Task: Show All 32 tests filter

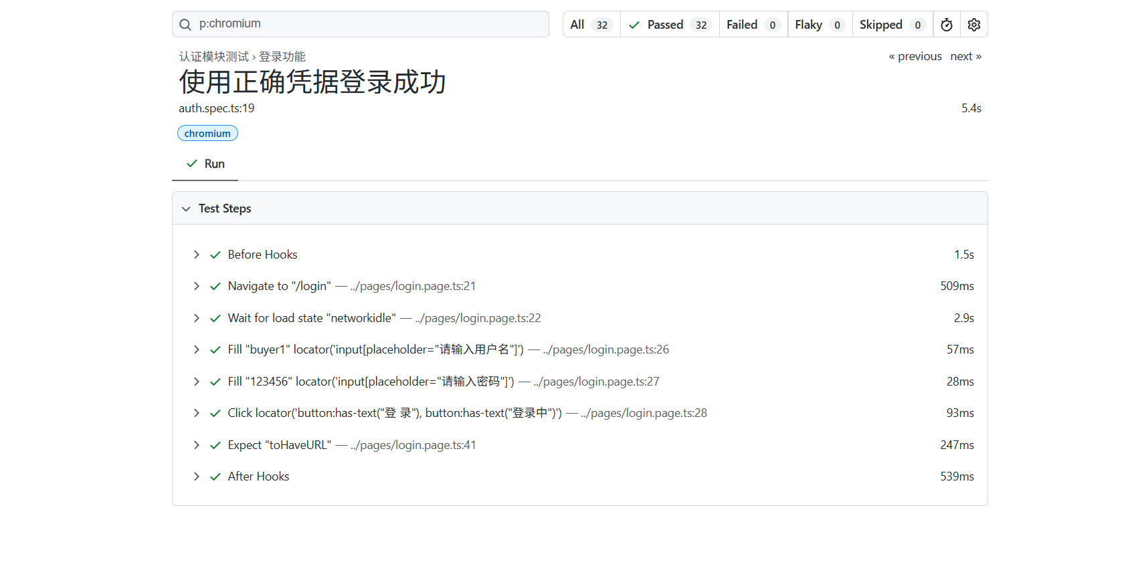Action: pyautogui.click(x=591, y=25)
